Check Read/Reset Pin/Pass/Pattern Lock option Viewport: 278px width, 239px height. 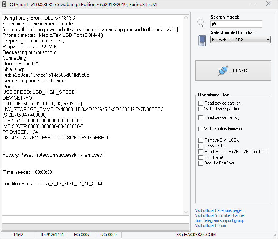click(x=200, y=152)
